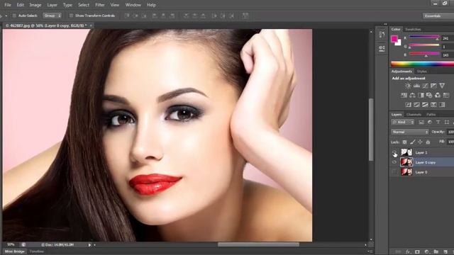Hide the Layer 0 copy layer
This screenshot has height=255, width=454.
click(x=394, y=162)
